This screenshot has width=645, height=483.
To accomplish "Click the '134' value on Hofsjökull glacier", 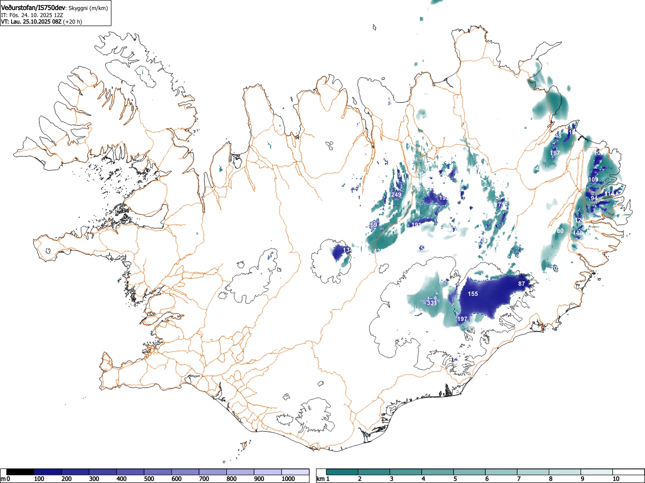I will point(348,250).
